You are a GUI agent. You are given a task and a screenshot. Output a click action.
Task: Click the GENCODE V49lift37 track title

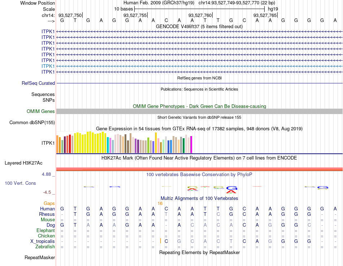[199, 26]
